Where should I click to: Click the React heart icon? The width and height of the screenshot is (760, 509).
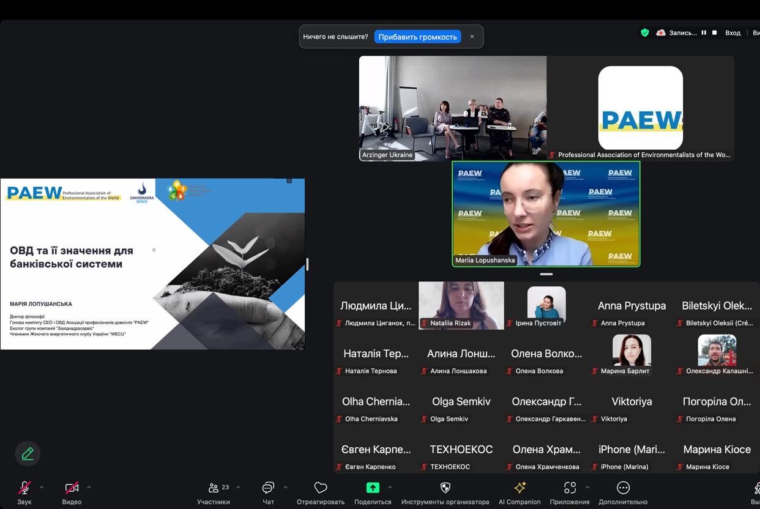click(x=321, y=488)
